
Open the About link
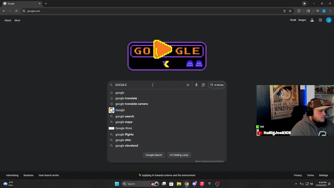(x=8, y=20)
